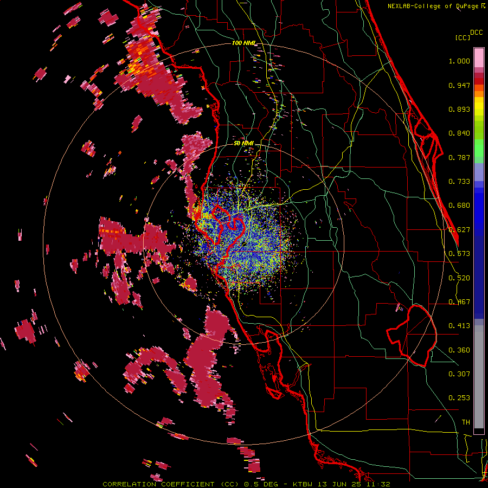Screen dimensions: 488x488
Task: Select the 0.893 scale value
Action: (459, 109)
